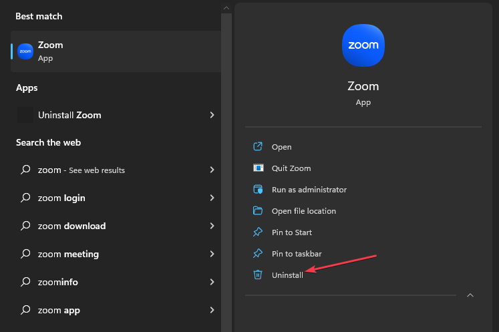The width and height of the screenshot is (499, 332).
Task: Click search icon beside 'zoom - See web results'
Action: [x=25, y=170]
